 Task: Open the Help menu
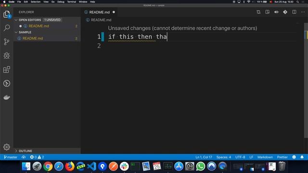[x=92, y=2]
